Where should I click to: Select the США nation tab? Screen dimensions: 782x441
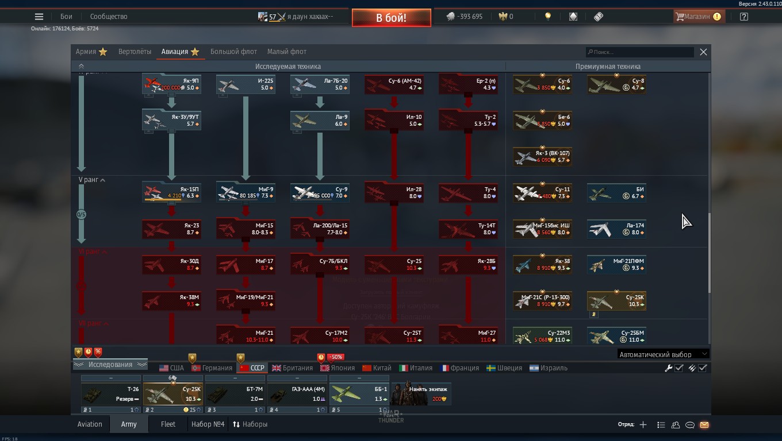(x=171, y=368)
